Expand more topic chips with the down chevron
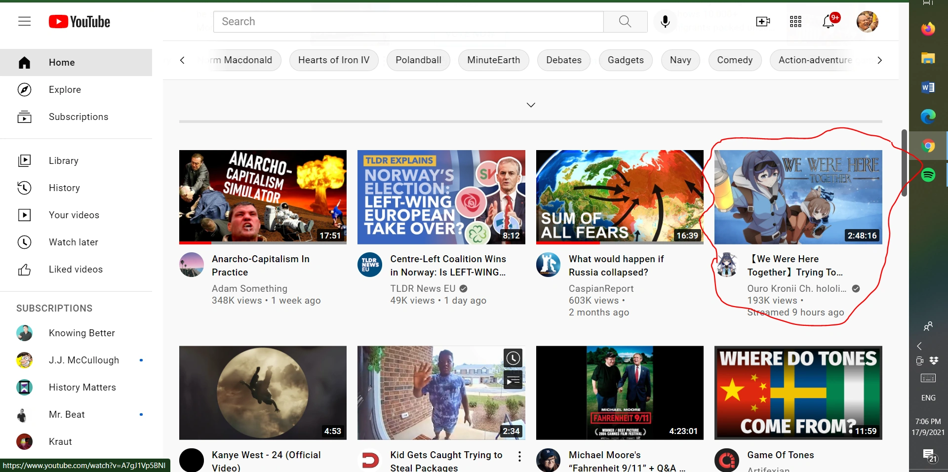This screenshot has height=472, width=948. [531, 105]
